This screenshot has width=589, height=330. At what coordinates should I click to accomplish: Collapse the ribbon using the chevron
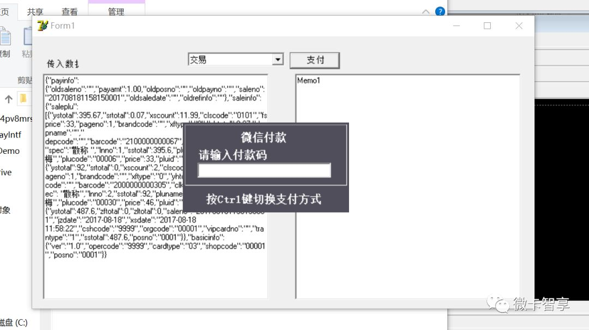point(425,11)
